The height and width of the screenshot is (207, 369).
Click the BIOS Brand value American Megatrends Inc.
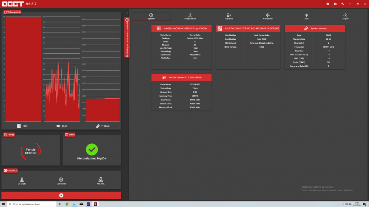click(262, 43)
